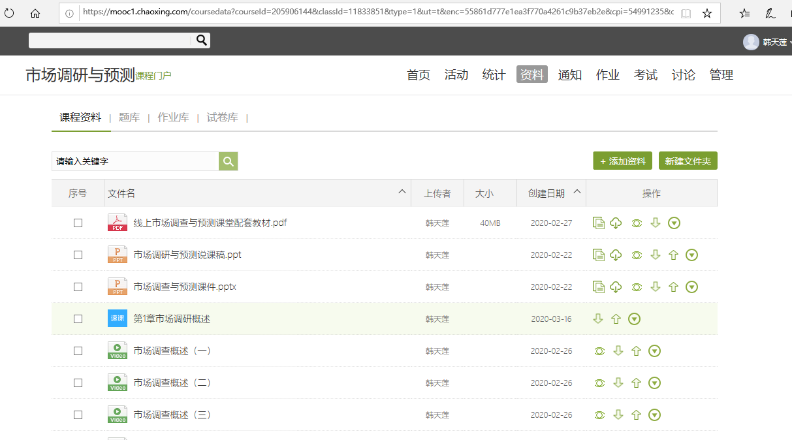This screenshot has width=792, height=440.
Task: Check the box for 线上市场调查与预测课堂配套教材.pdf
Action: tap(78, 223)
